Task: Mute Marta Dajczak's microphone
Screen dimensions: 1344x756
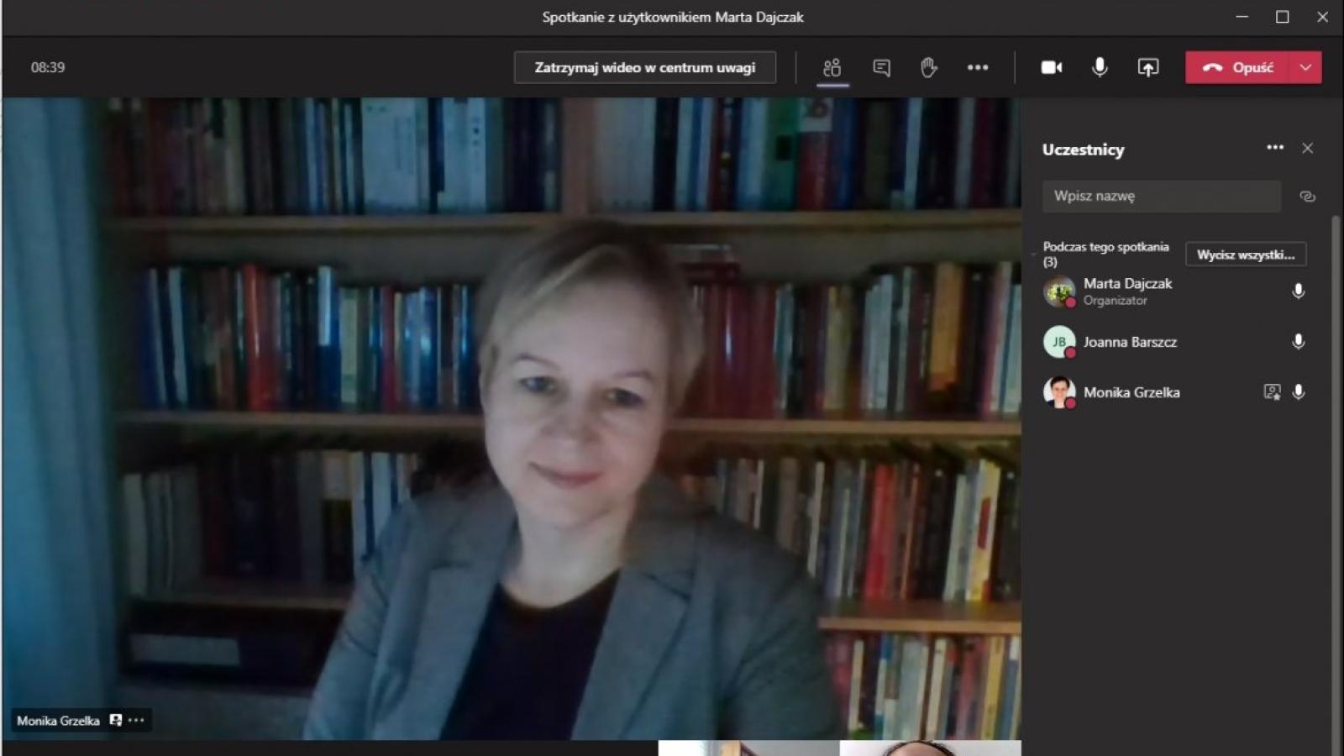Action: (x=1298, y=291)
